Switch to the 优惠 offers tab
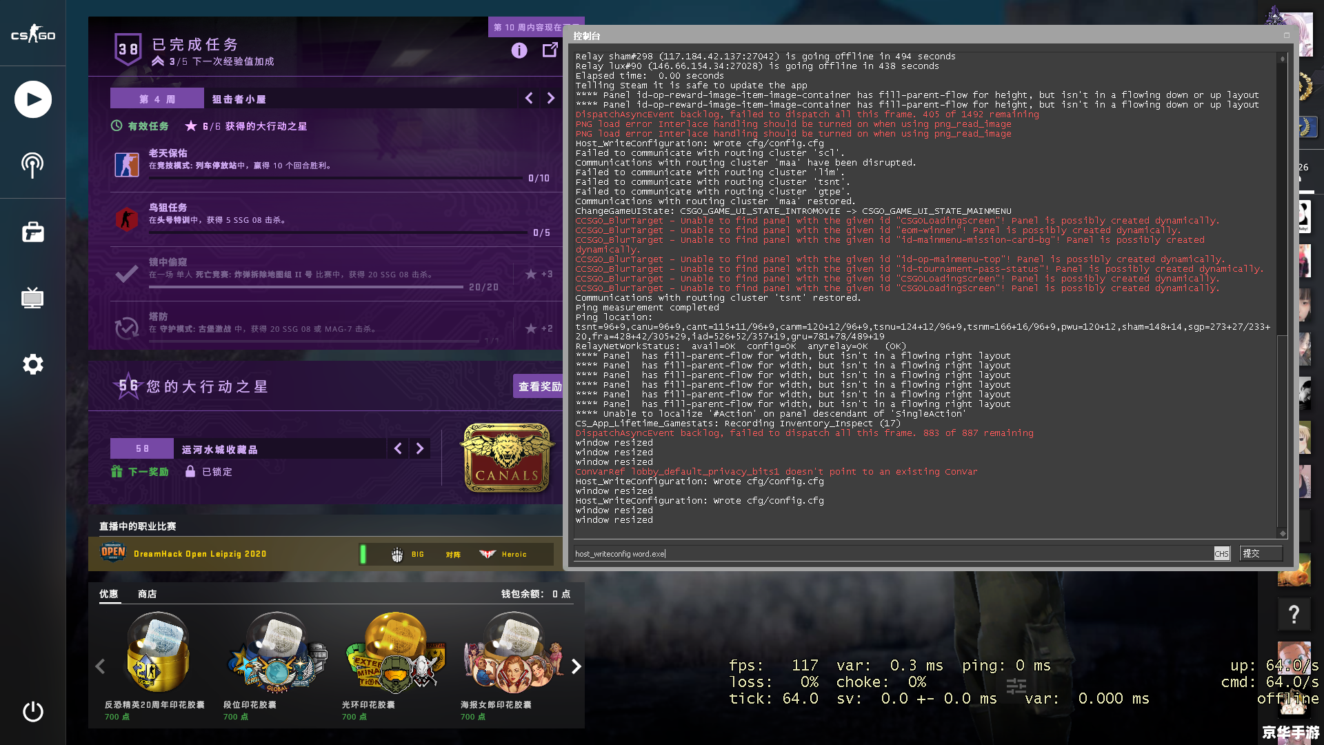This screenshot has width=1324, height=745. (109, 594)
